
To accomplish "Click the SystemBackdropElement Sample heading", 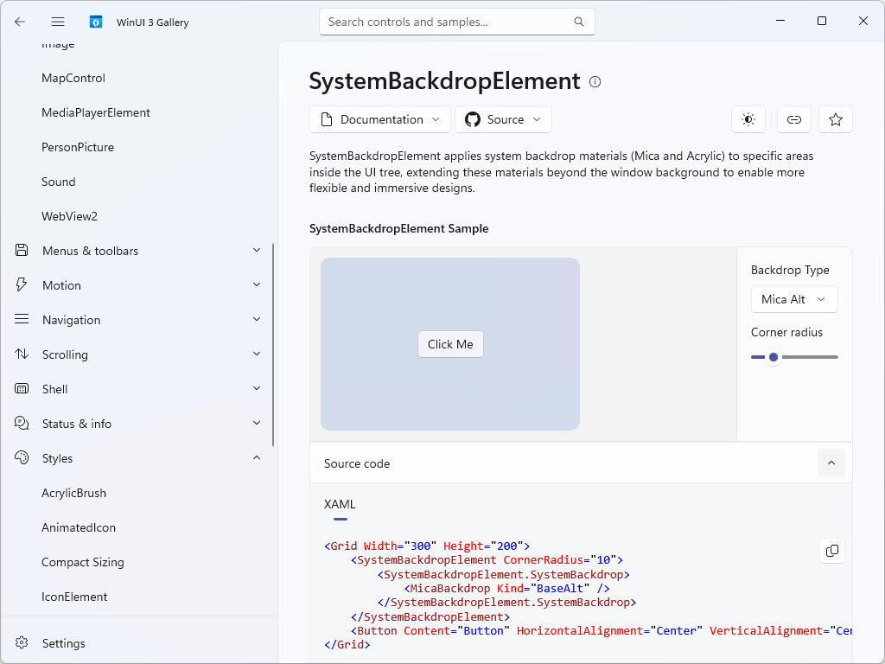I will click(399, 228).
